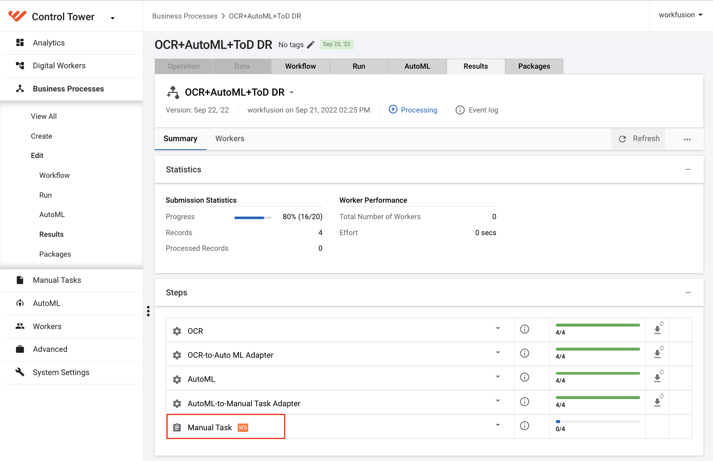Select the Summary sub-tab

click(x=180, y=139)
